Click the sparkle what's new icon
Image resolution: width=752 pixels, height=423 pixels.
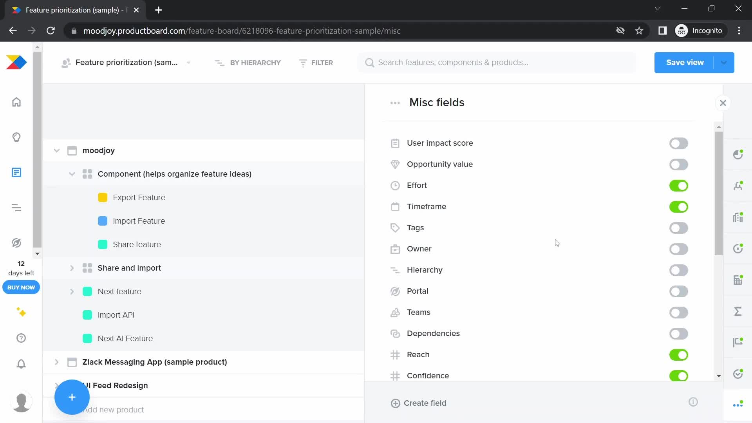click(21, 312)
